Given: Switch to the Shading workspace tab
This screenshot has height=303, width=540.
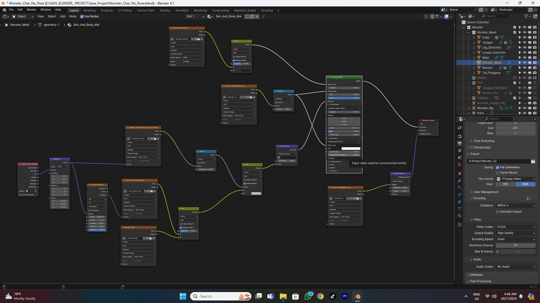Looking at the screenshot, I should tap(165, 10).
